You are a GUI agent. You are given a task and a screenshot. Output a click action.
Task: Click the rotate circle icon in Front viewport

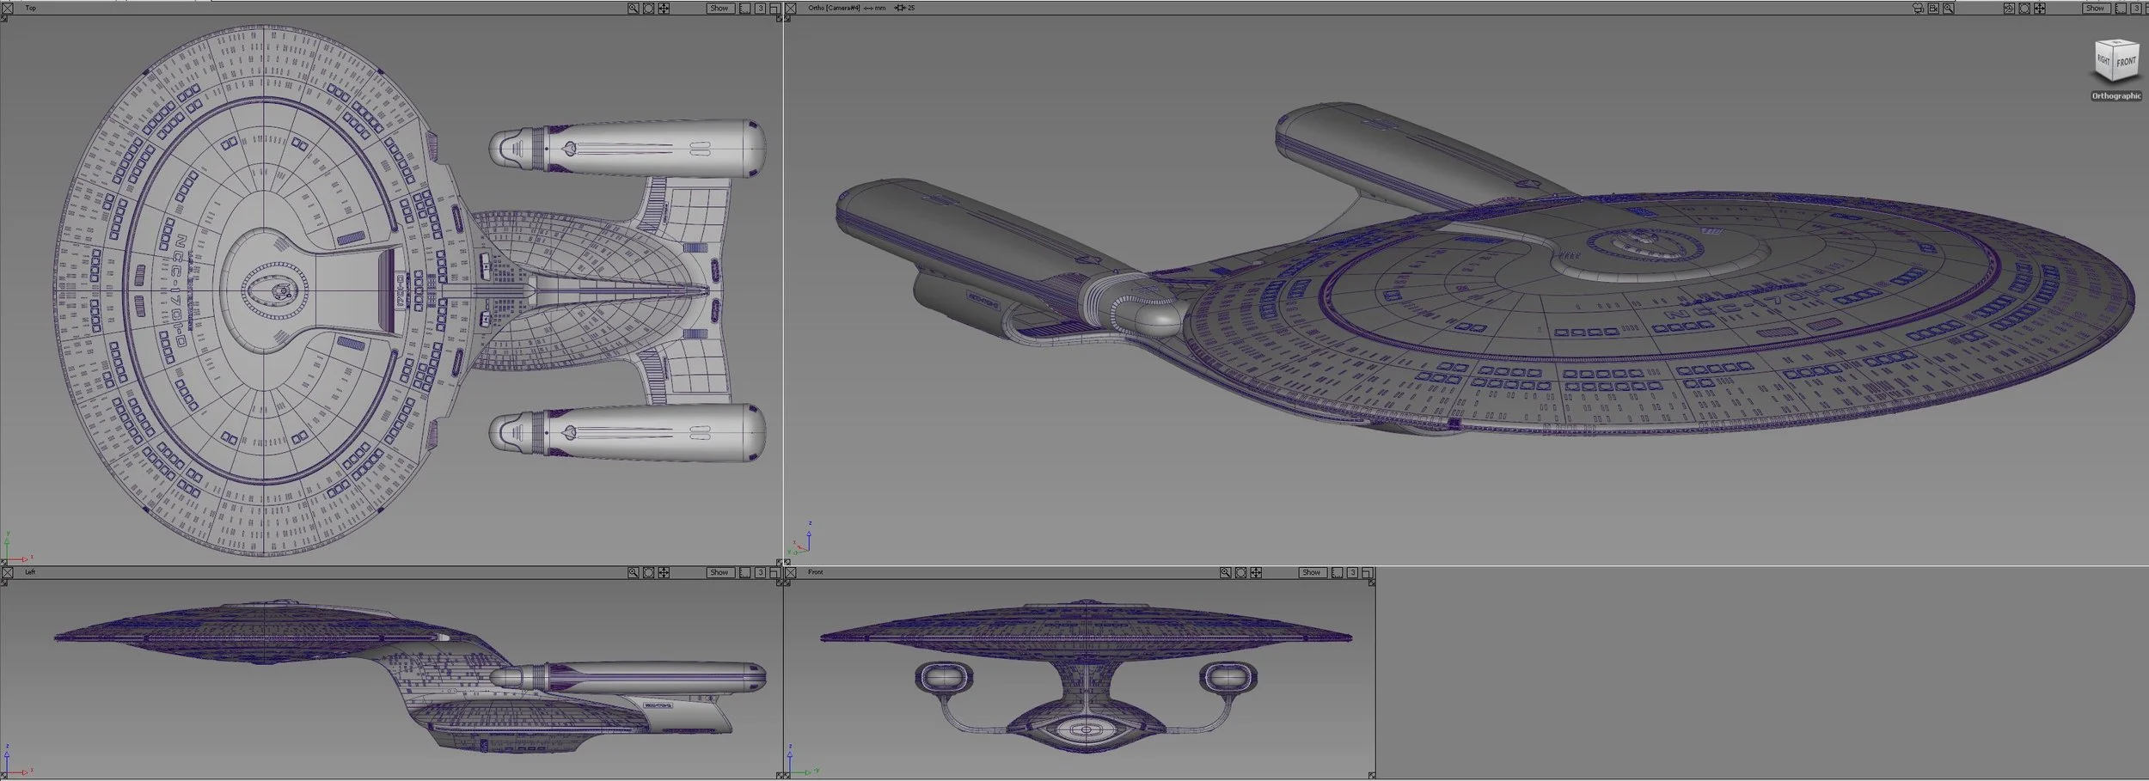tap(1240, 572)
